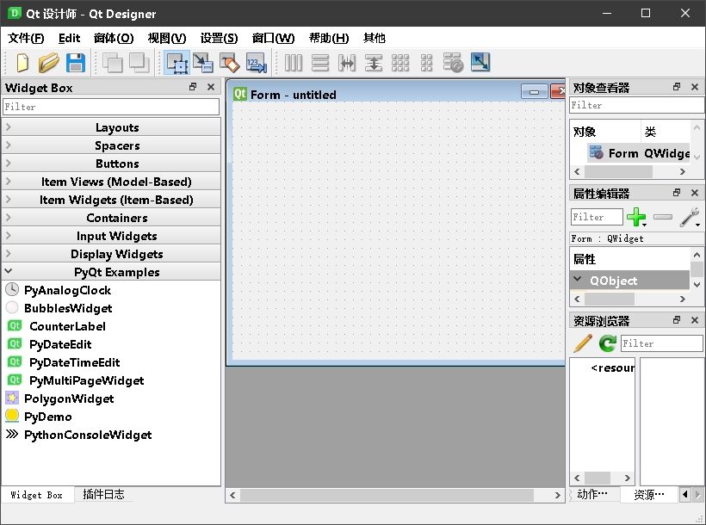Open the 窗体(O) menu
706x525 pixels.
pos(114,38)
